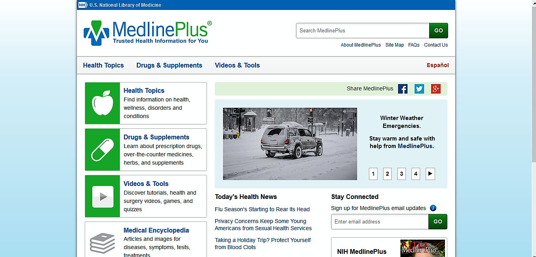Click the MedlinePlus link in slide caption
Image resolution: width=536 pixels, height=257 pixels.
coord(415,146)
